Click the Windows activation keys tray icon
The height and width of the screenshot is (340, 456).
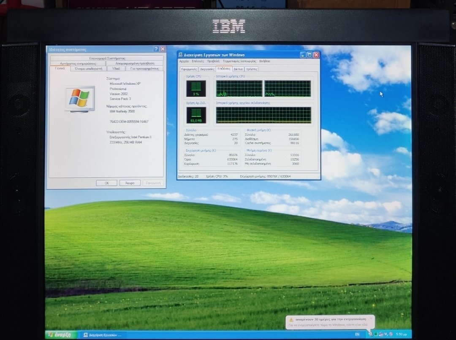pyautogui.click(x=371, y=334)
